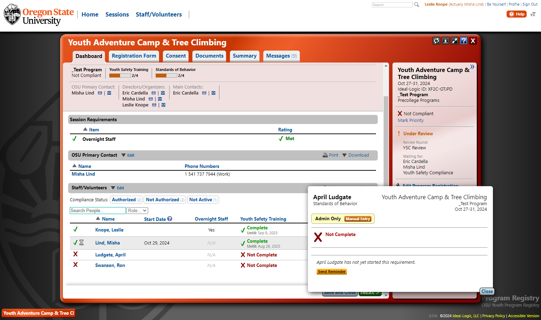The height and width of the screenshot is (320, 541).
Task: Switch to the Registration Form tab
Action: pyautogui.click(x=134, y=56)
